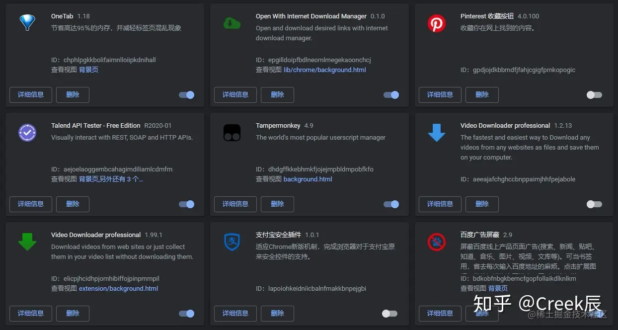Disable Open With Internet Download Manager toggle
The height and width of the screenshot is (330, 618).
point(391,95)
